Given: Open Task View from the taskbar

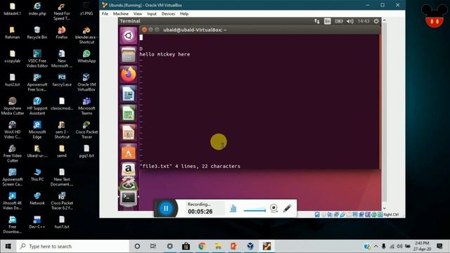Looking at the screenshot, I should tap(153, 246).
